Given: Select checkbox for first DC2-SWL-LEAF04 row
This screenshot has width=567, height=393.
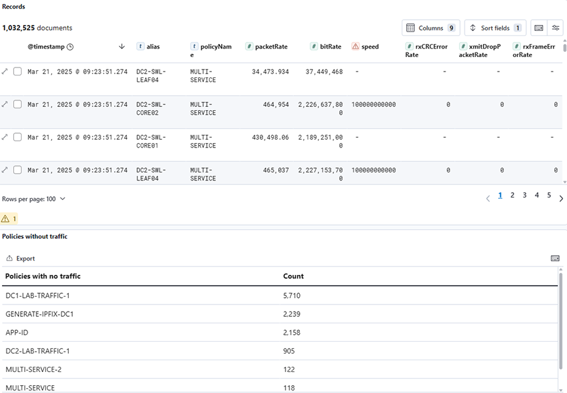Looking at the screenshot, I should pos(18,72).
